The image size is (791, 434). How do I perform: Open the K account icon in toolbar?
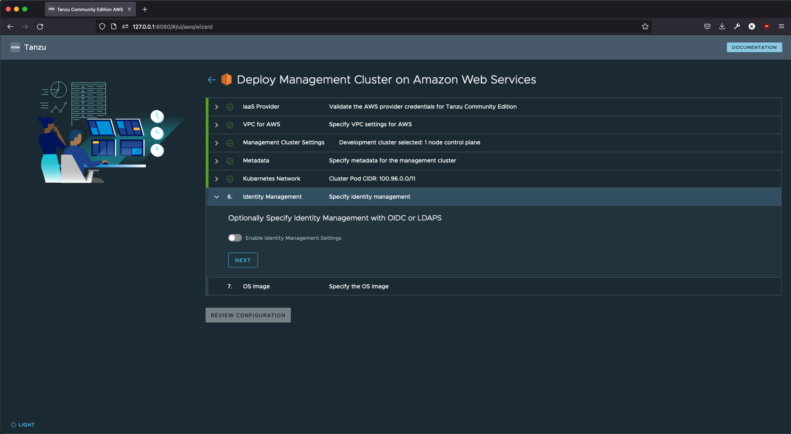pyautogui.click(x=752, y=27)
